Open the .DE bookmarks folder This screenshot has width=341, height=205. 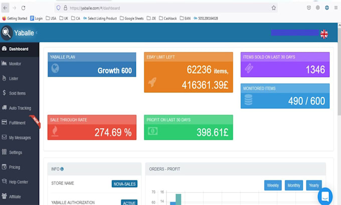(x=151, y=19)
